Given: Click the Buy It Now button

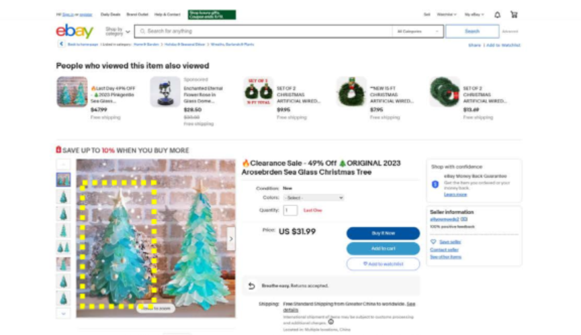Looking at the screenshot, I should pos(383,233).
